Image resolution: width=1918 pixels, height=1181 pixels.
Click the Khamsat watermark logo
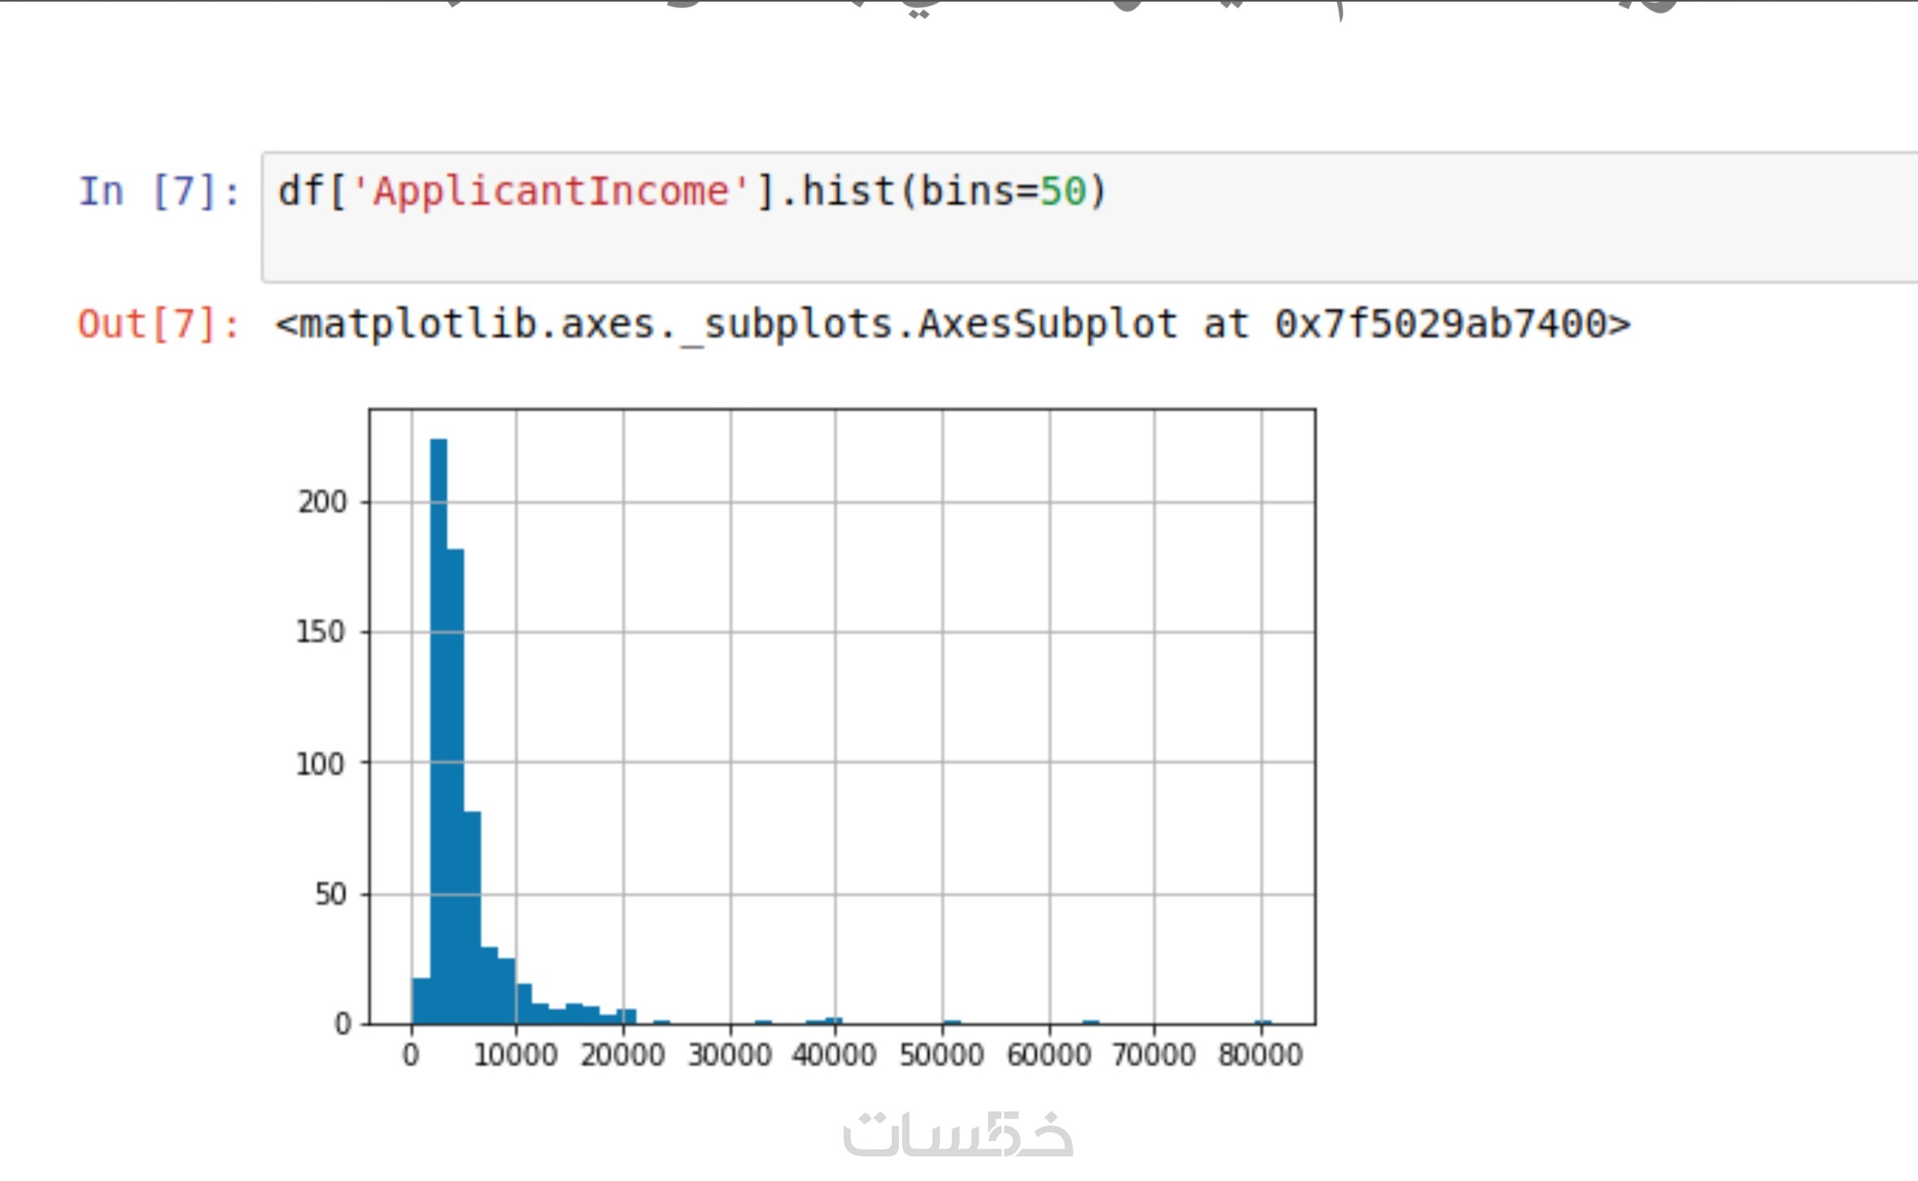coord(957,1134)
